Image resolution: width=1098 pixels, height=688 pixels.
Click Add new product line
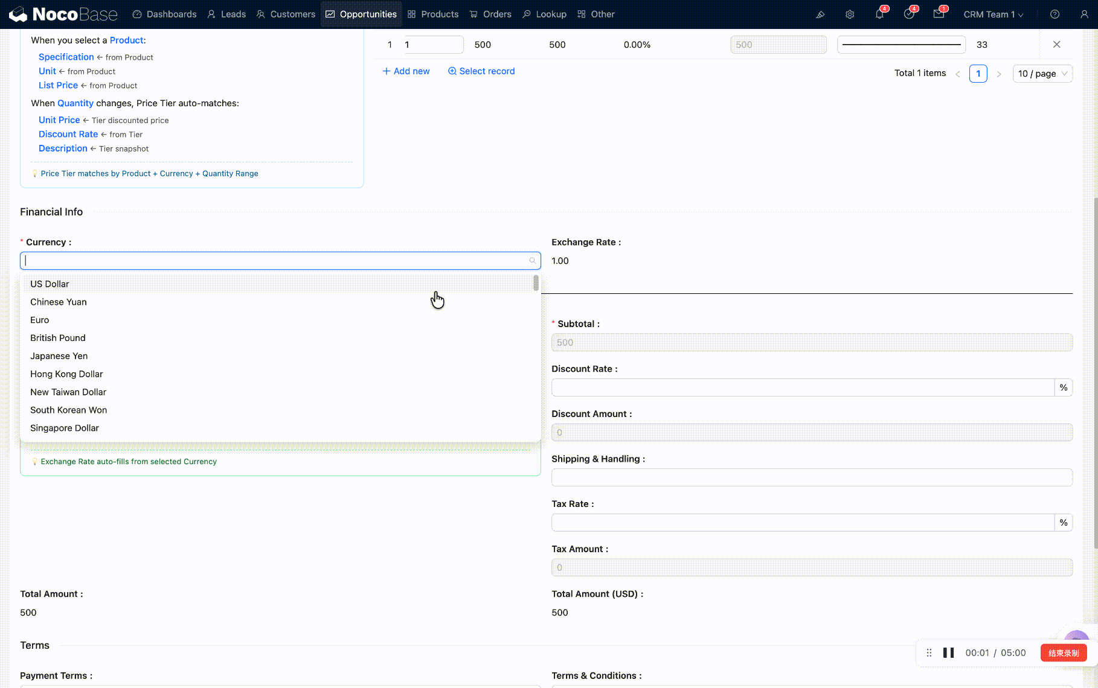tap(406, 71)
